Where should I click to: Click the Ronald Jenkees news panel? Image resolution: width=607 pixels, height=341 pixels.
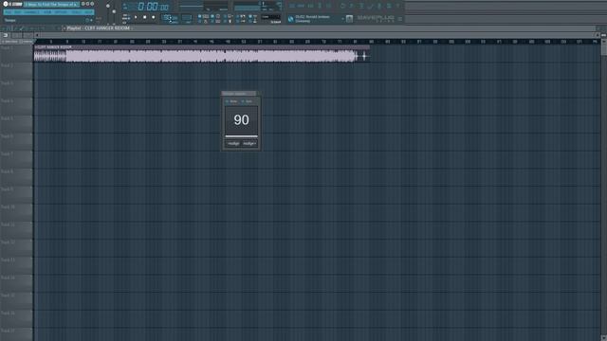(316, 19)
